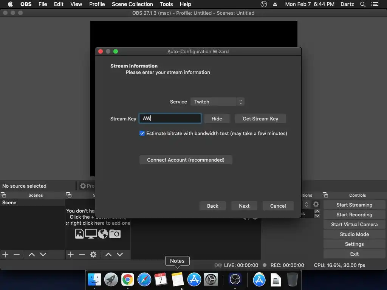Viewport: 387px width, 290px height.
Task: Adjust transition duration stepper arrows
Action: (x=317, y=214)
